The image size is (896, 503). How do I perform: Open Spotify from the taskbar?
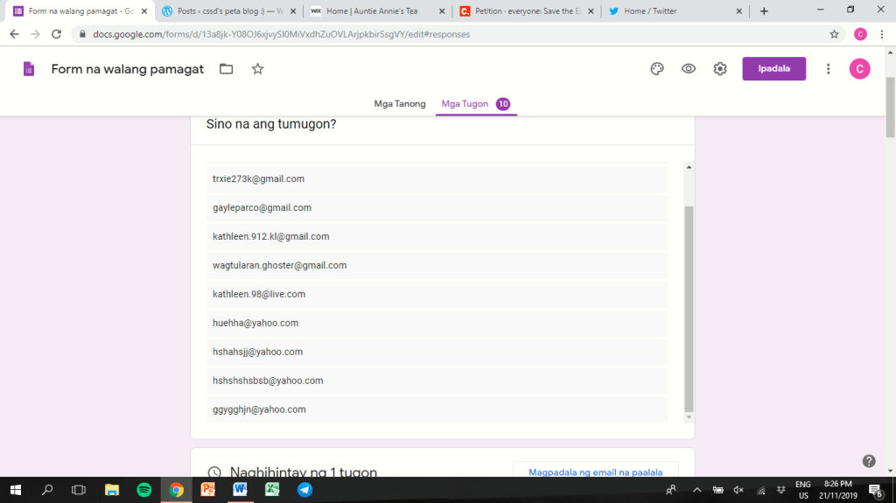pos(144,490)
